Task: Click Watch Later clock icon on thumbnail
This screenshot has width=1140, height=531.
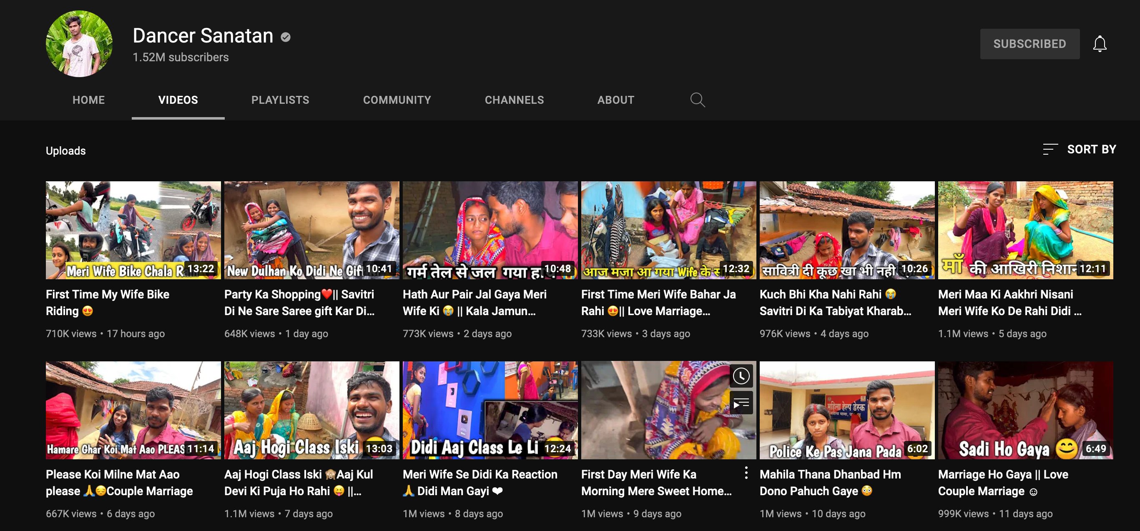Action: tap(741, 376)
